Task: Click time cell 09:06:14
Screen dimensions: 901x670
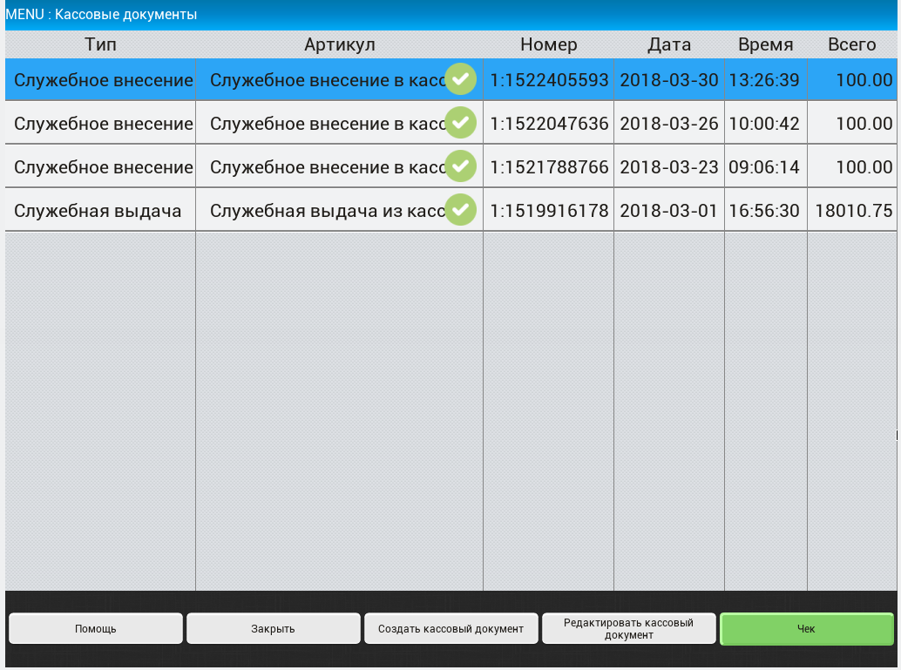Action: [766, 167]
